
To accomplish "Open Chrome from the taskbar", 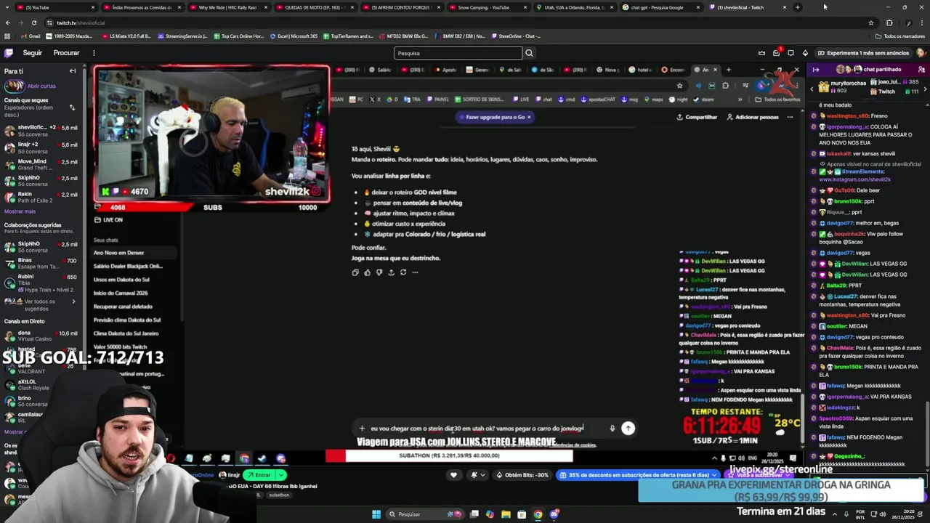I will (538, 514).
